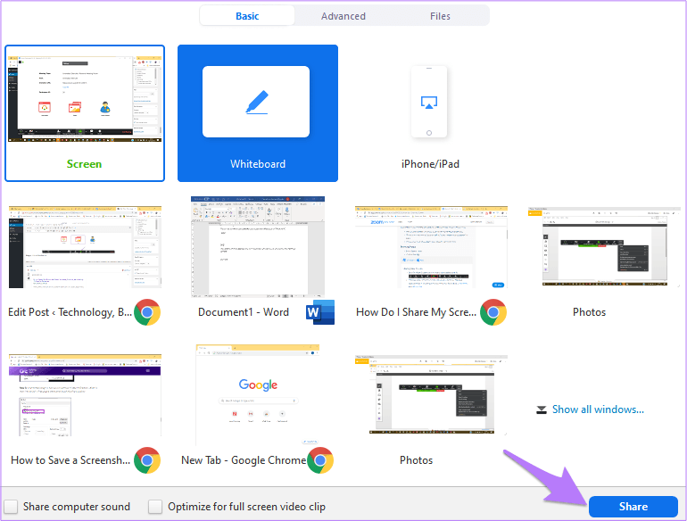Check Optimize for full screen video clip
Image resolution: width=687 pixels, height=521 pixels.
(155, 507)
